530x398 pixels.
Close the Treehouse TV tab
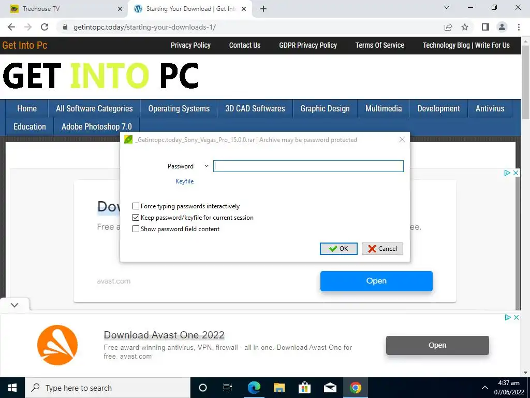pyautogui.click(x=120, y=9)
